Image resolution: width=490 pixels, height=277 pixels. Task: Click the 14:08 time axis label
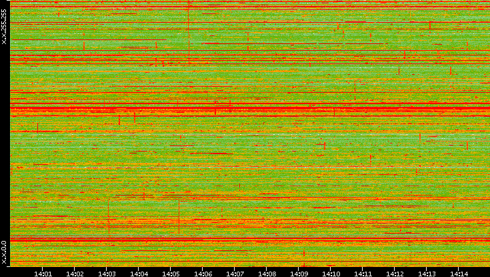(x=267, y=274)
